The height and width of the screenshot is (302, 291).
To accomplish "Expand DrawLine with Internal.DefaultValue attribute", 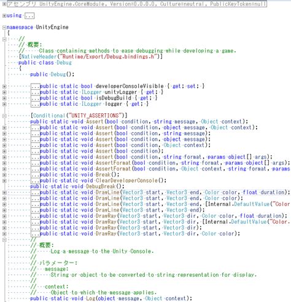I will point(4,204).
